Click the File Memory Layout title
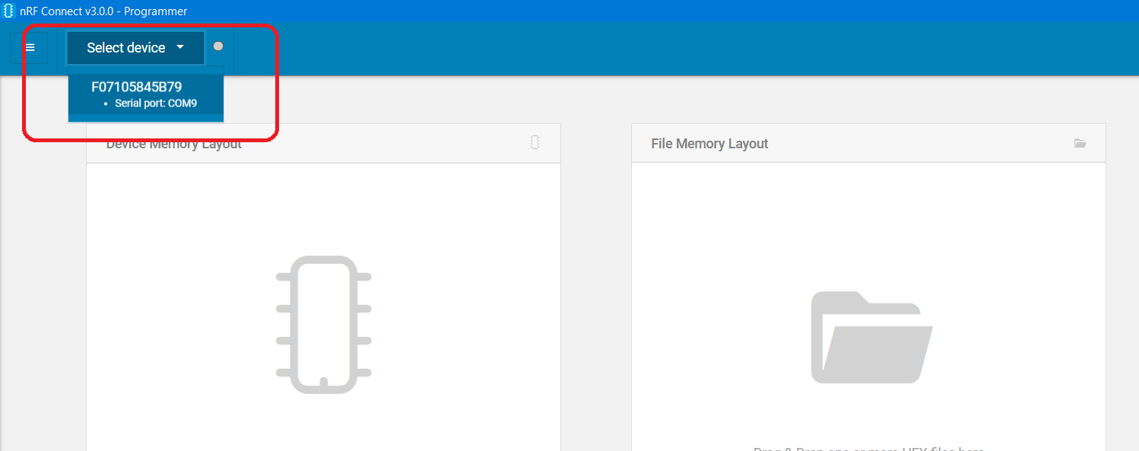1139x451 pixels. point(709,144)
